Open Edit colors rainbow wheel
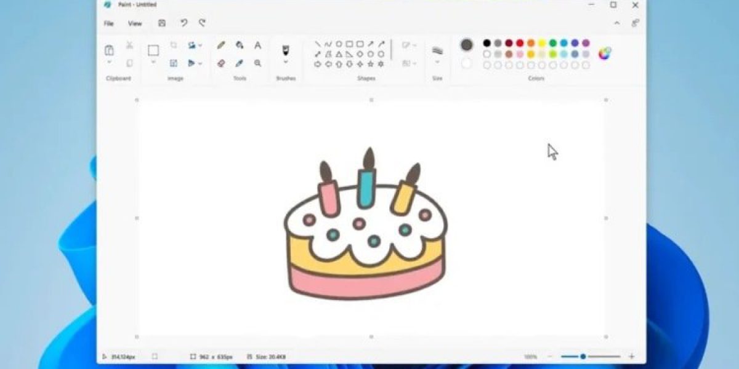Viewport: 739px width, 369px height. tap(605, 54)
